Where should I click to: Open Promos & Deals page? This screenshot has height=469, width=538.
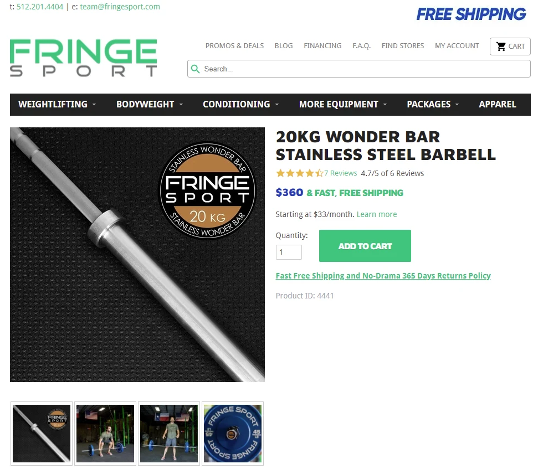235,46
